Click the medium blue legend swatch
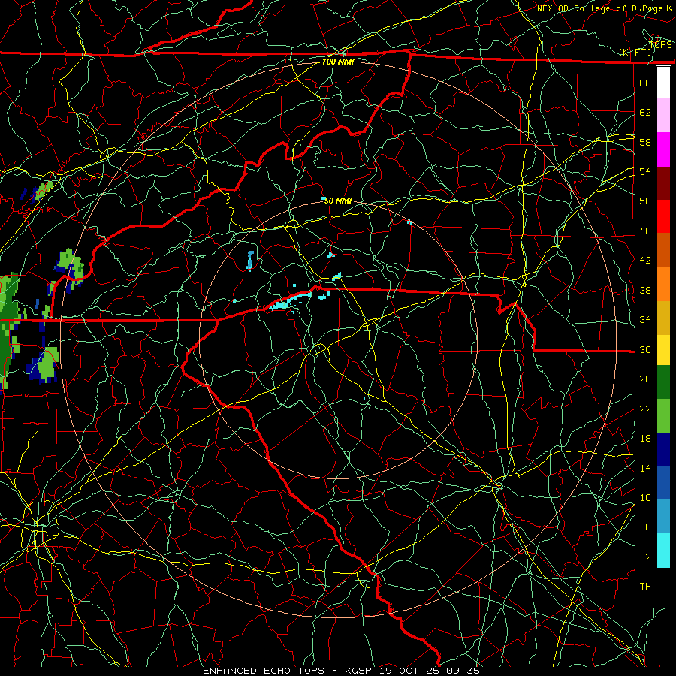This screenshot has width=676, height=676. click(x=663, y=483)
